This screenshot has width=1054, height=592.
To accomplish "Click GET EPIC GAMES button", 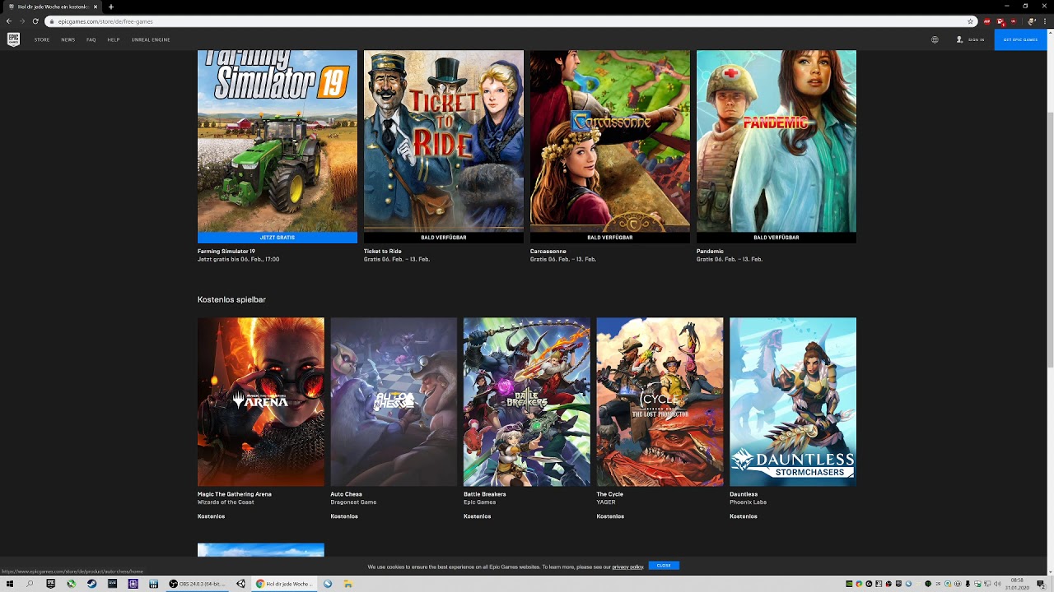I will tap(1020, 39).
